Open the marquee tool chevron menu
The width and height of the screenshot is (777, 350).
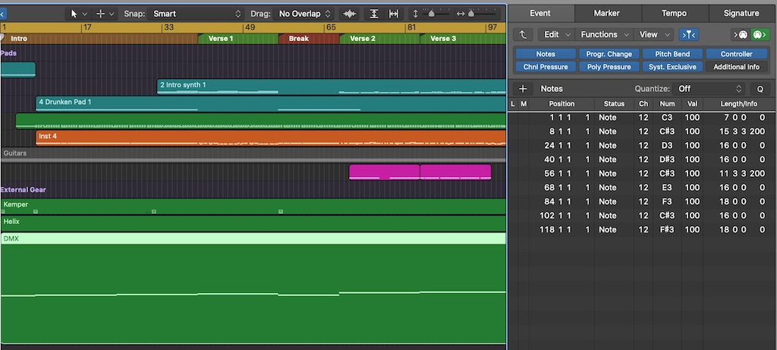click(x=111, y=14)
